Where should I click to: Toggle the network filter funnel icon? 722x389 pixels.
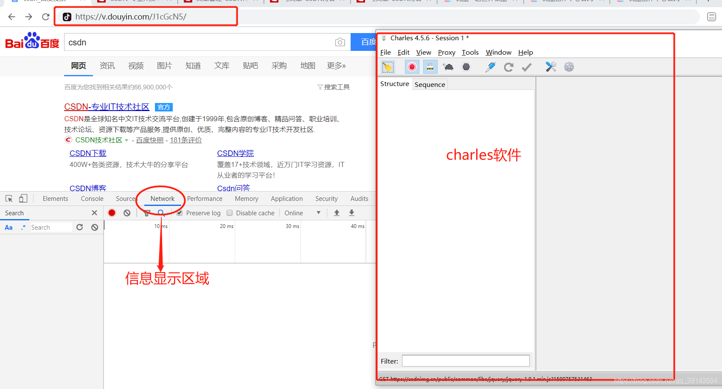pos(147,213)
